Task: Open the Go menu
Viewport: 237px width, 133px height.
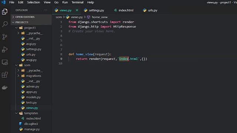Action: pyautogui.click(x=56, y=2)
